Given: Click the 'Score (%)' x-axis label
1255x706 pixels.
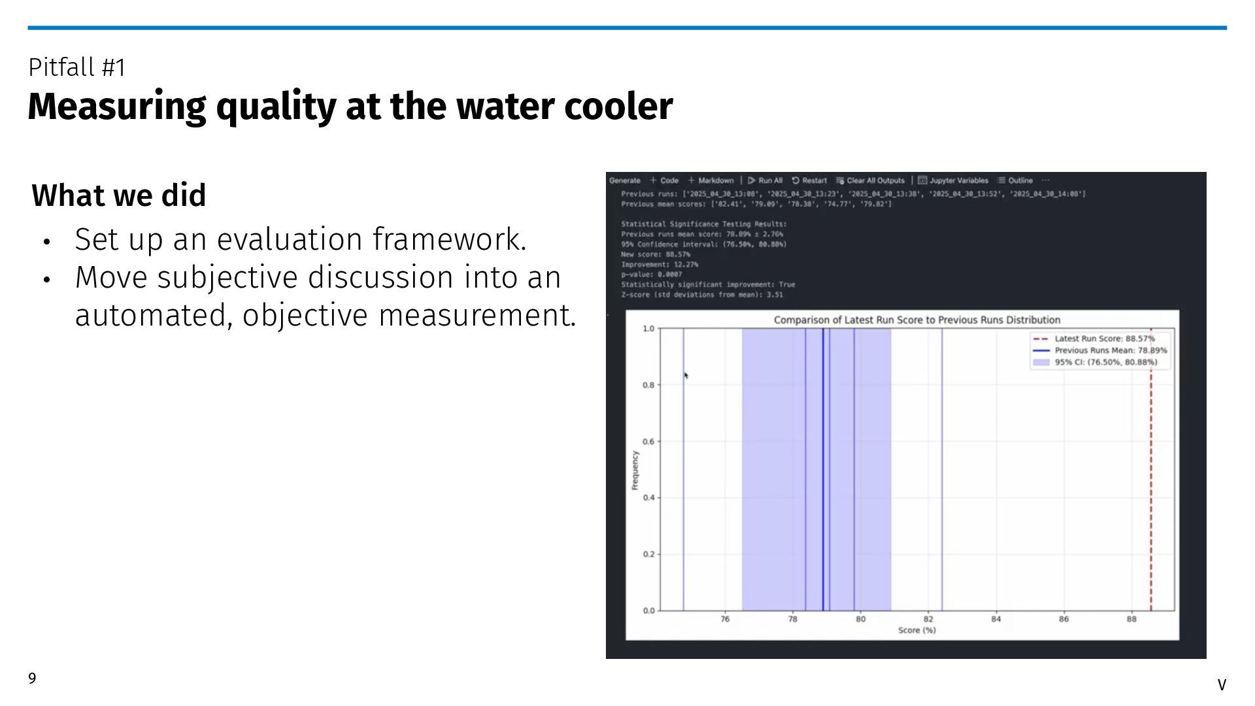Looking at the screenshot, I should [x=916, y=630].
